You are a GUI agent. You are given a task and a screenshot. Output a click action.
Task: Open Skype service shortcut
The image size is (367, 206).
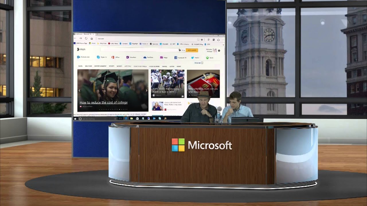point(102,57)
